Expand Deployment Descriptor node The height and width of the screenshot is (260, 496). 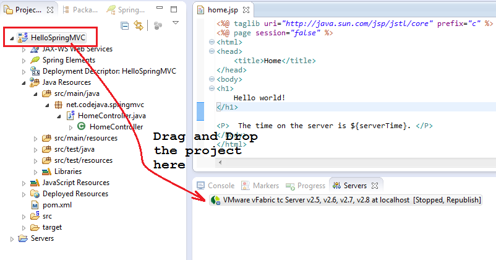tap(24, 72)
